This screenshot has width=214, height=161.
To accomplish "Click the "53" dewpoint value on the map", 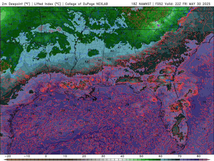I will tap(162, 22).
